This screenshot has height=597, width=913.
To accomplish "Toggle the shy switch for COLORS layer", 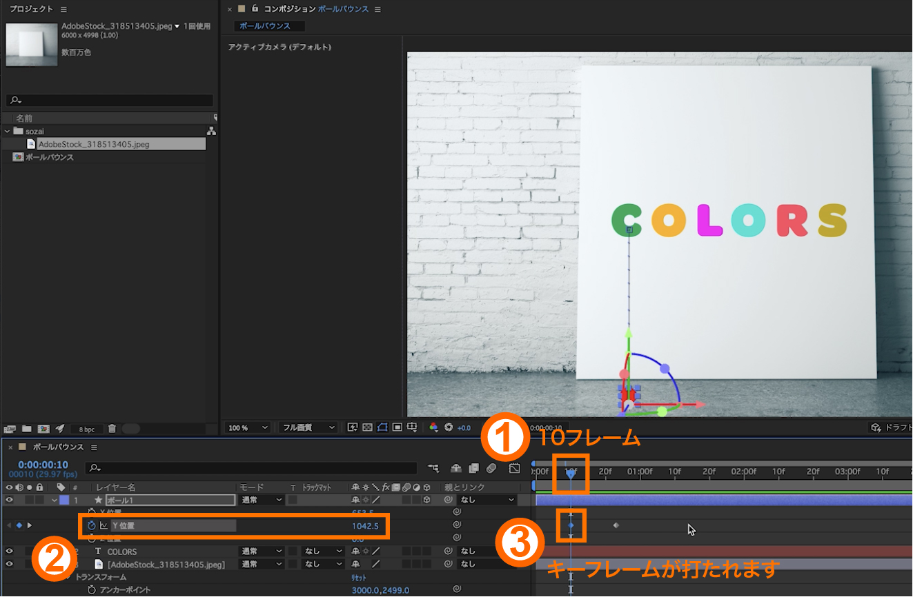I will (356, 552).
